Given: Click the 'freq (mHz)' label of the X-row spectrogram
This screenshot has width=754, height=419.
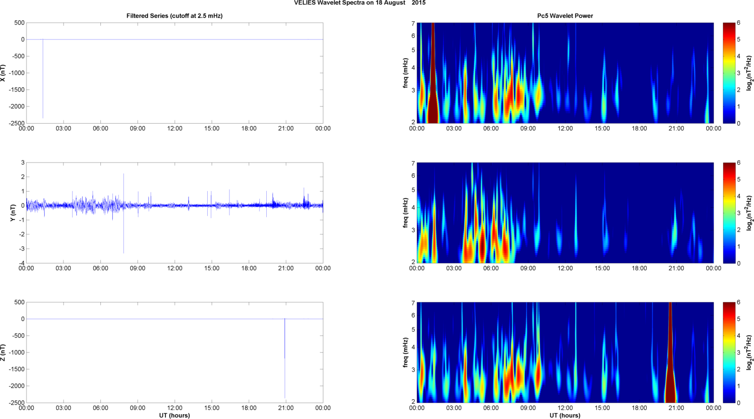Looking at the screenshot, I should pyautogui.click(x=405, y=73).
